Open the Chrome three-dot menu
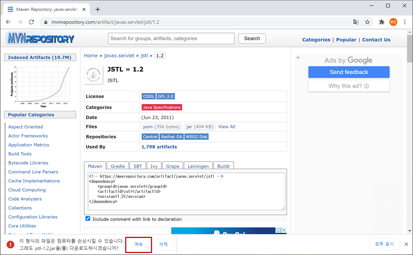 click(405, 22)
